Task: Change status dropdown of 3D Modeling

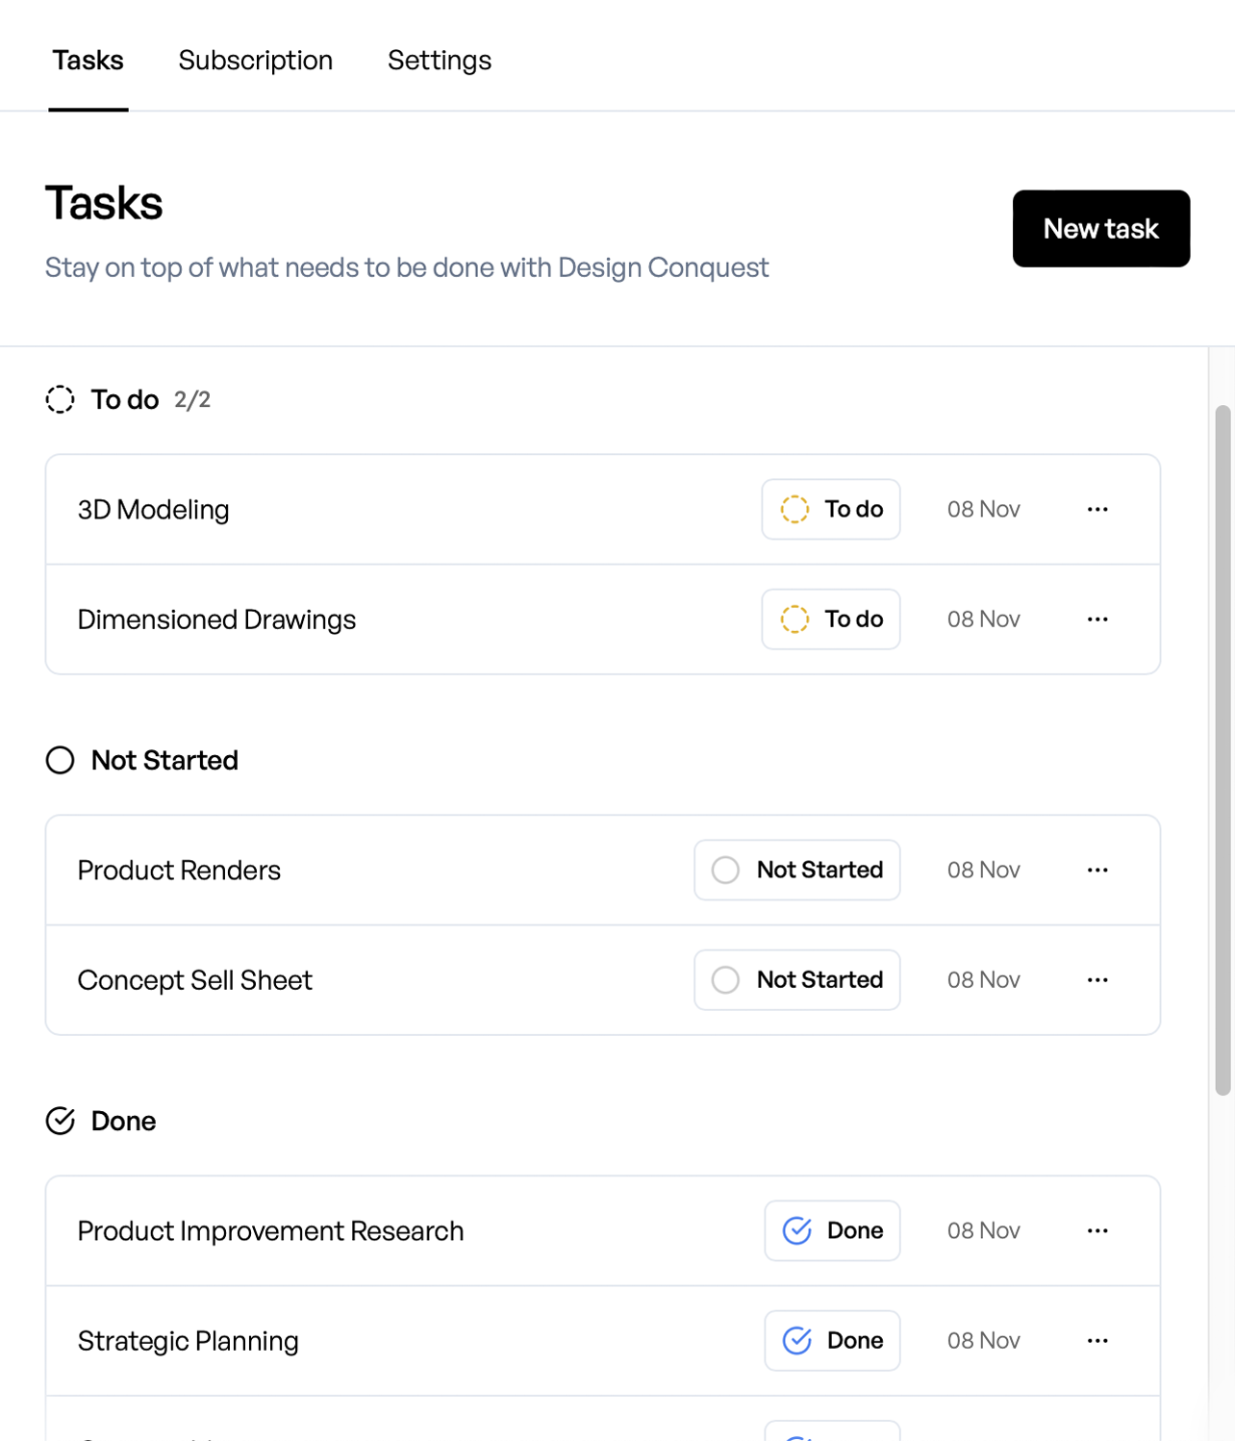Action: 831,509
